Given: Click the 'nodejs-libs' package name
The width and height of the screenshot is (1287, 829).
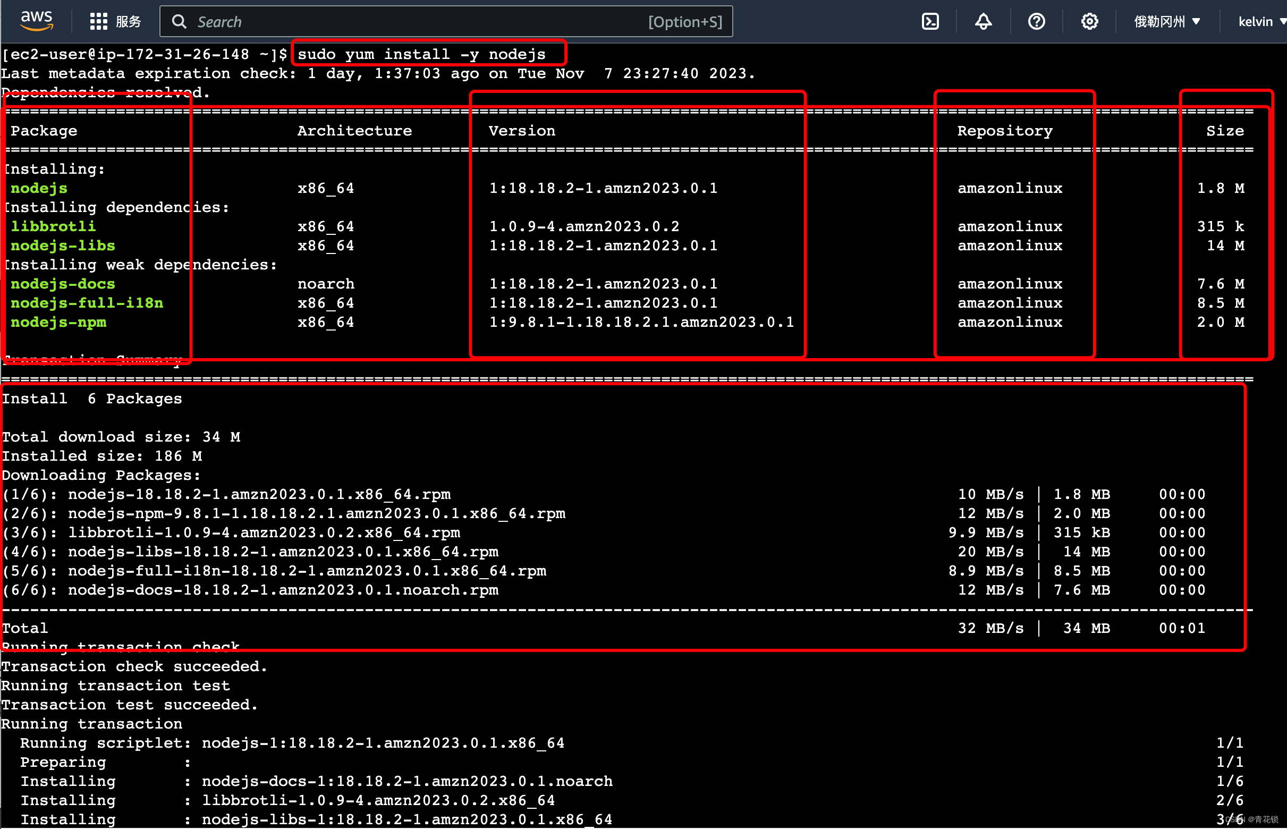Looking at the screenshot, I should [63, 246].
